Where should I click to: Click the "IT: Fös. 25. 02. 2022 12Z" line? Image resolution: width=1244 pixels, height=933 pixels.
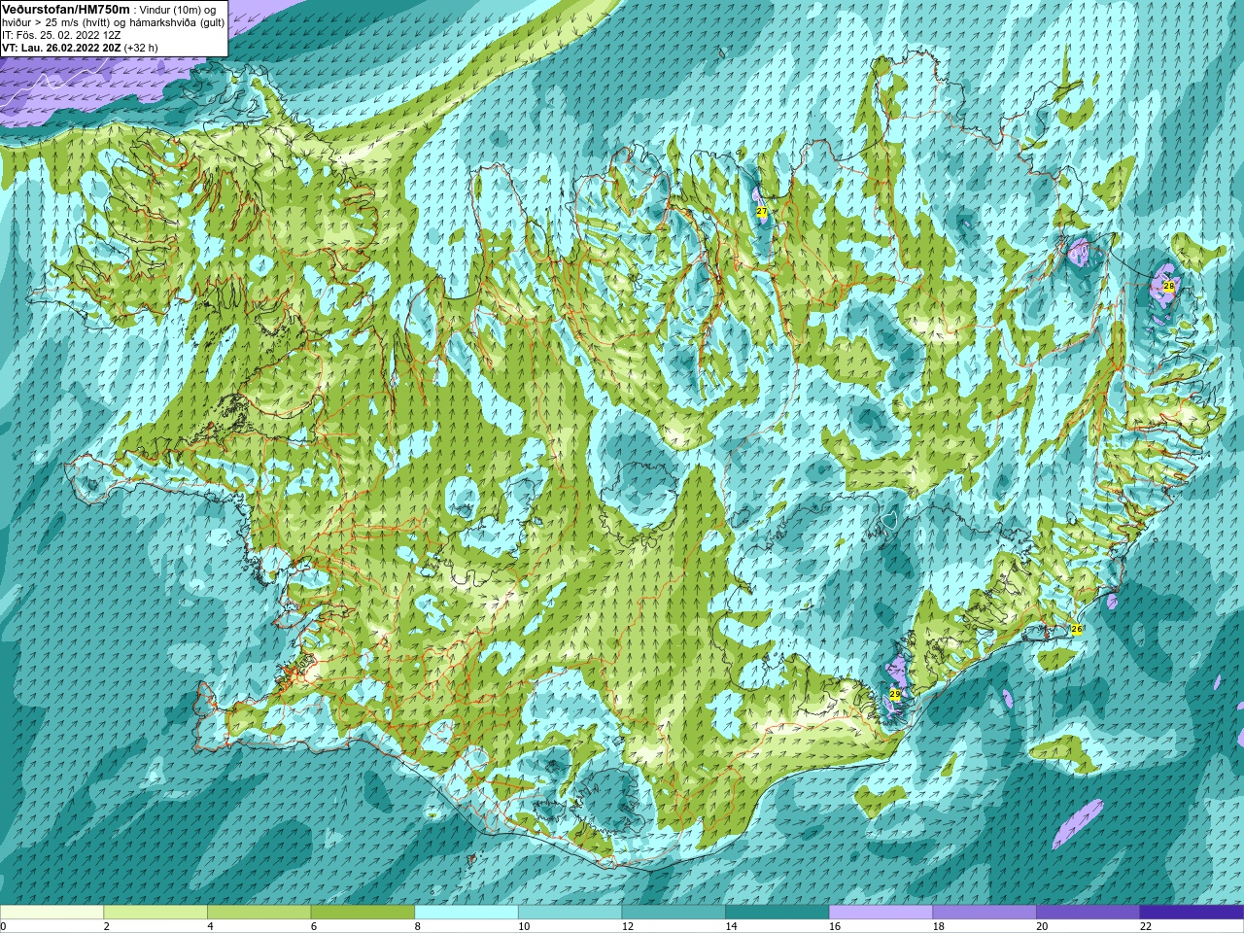coord(61,35)
